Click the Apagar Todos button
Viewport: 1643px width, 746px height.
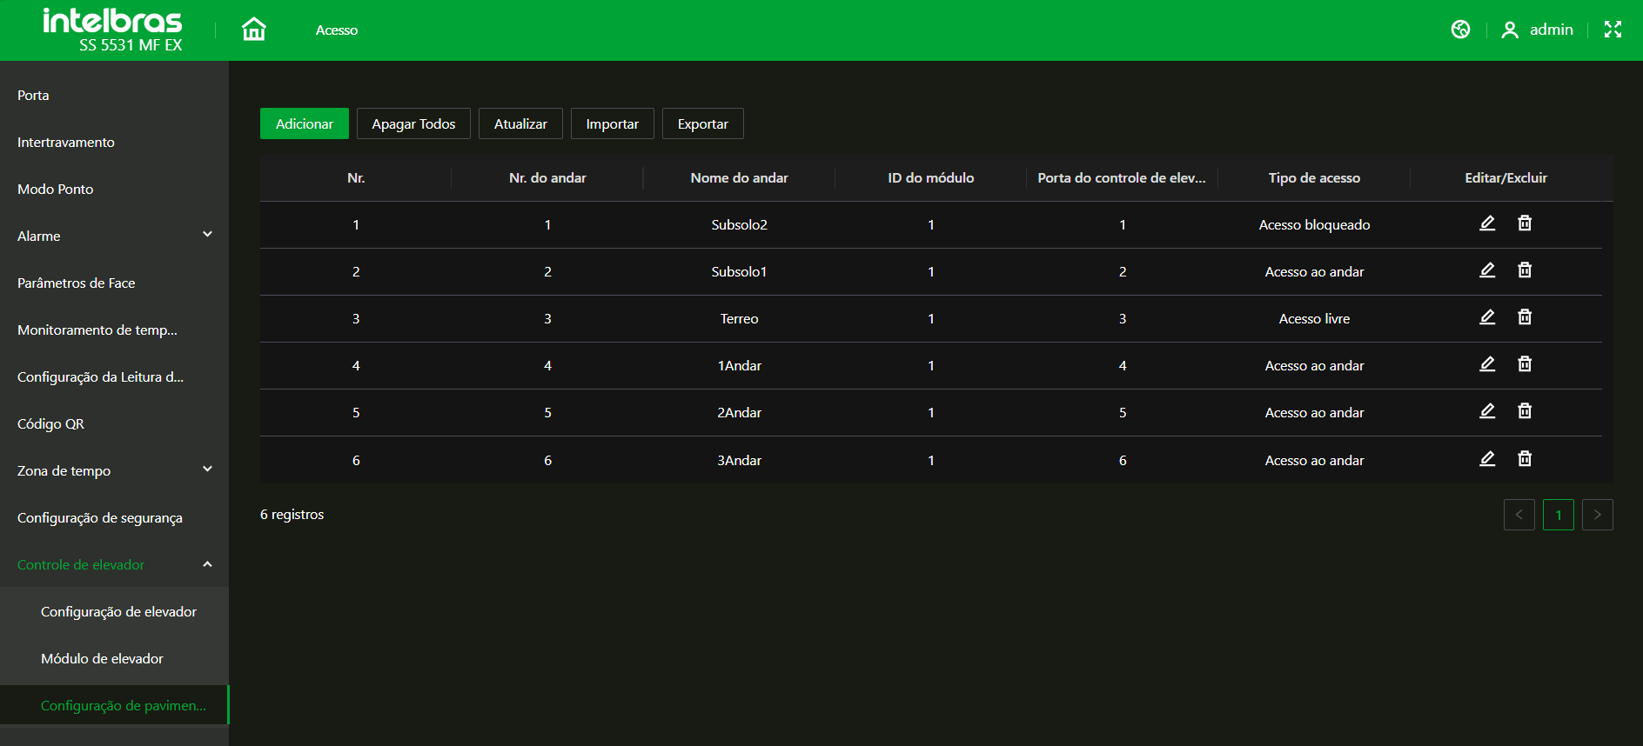coord(413,123)
